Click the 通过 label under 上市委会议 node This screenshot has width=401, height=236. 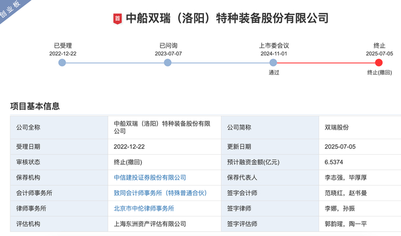(274, 73)
